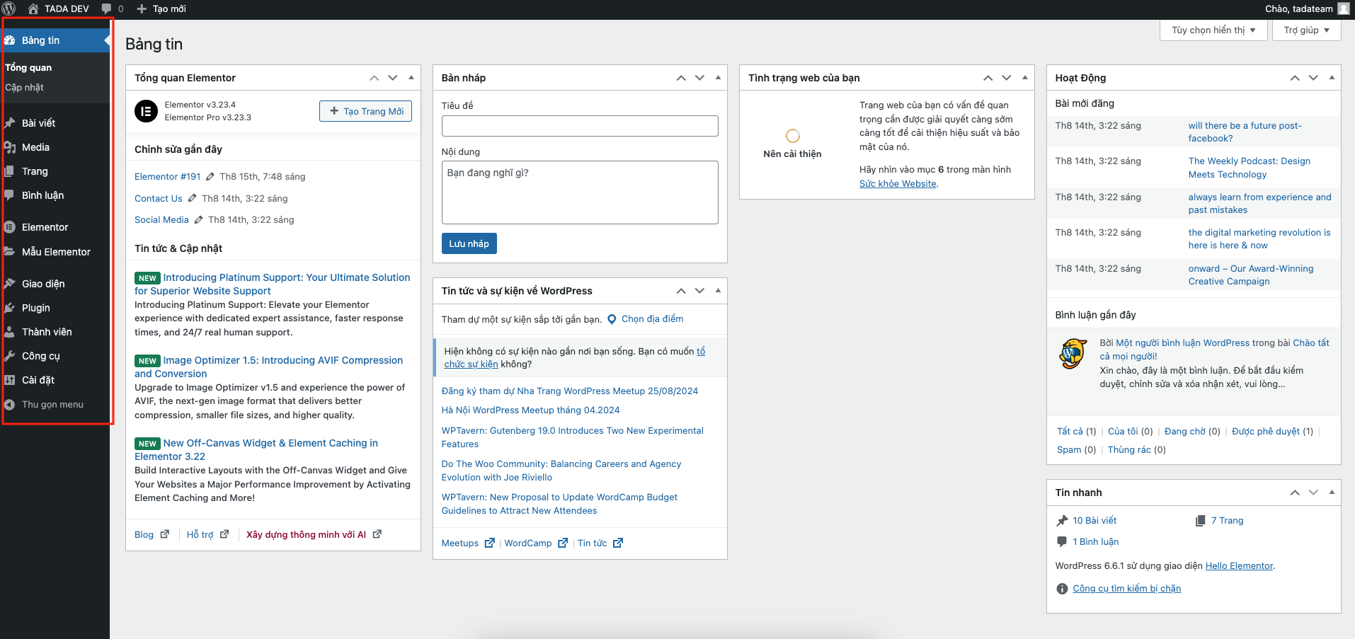Click the location pin icon beside Chọn địa điểm
This screenshot has width=1355, height=639.
[x=612, y=319]
